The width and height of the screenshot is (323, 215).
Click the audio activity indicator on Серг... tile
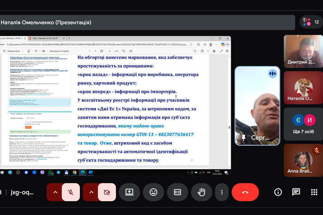pyautogui.click(x=272, y=73)
